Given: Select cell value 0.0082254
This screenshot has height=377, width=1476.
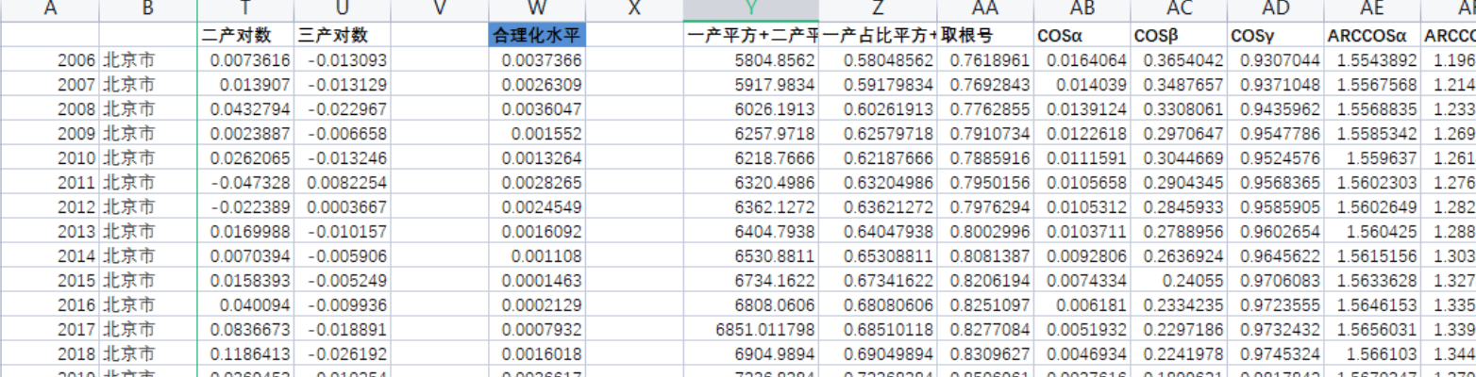Looking at the screenshot, I should 343,183.
